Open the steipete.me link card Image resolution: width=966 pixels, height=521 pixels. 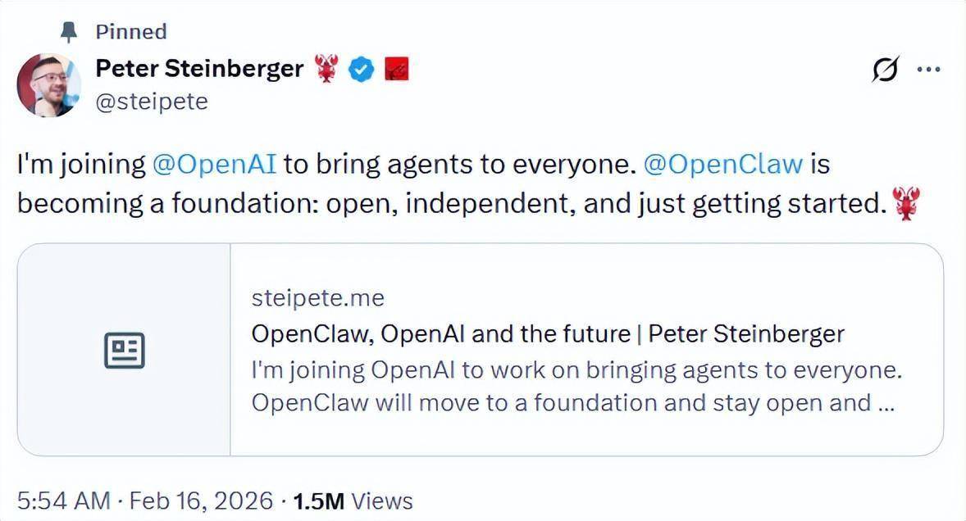click(317, 297)
